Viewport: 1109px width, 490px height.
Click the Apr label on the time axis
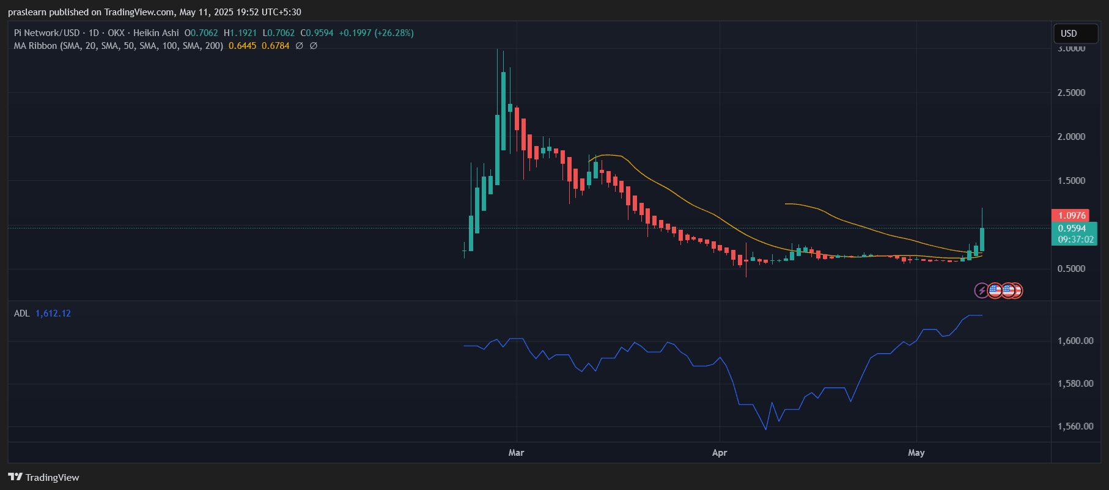click(720, 453)
